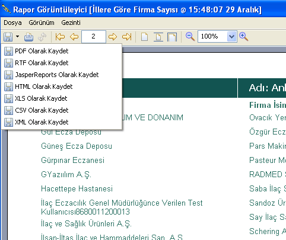Viewport: 286px width, 240px height.
Task: Choose JasperReports Olarak Kaydet
Action: pos(62,75)
